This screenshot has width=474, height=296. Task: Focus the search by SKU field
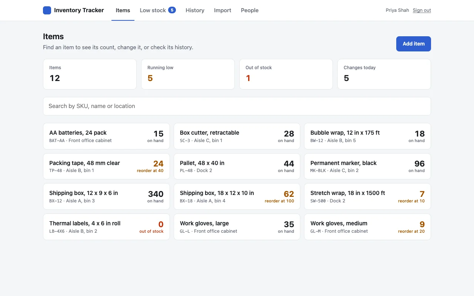[237, 106]
